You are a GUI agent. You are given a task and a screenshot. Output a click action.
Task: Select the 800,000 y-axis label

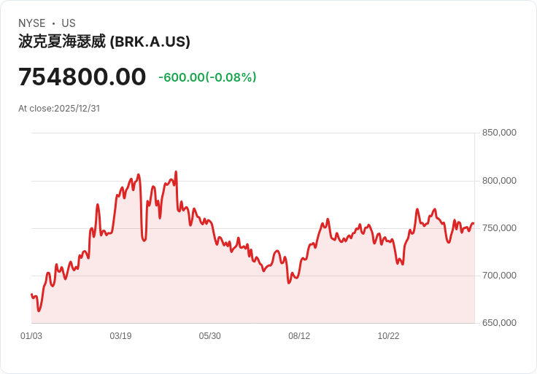pos(499,181)
